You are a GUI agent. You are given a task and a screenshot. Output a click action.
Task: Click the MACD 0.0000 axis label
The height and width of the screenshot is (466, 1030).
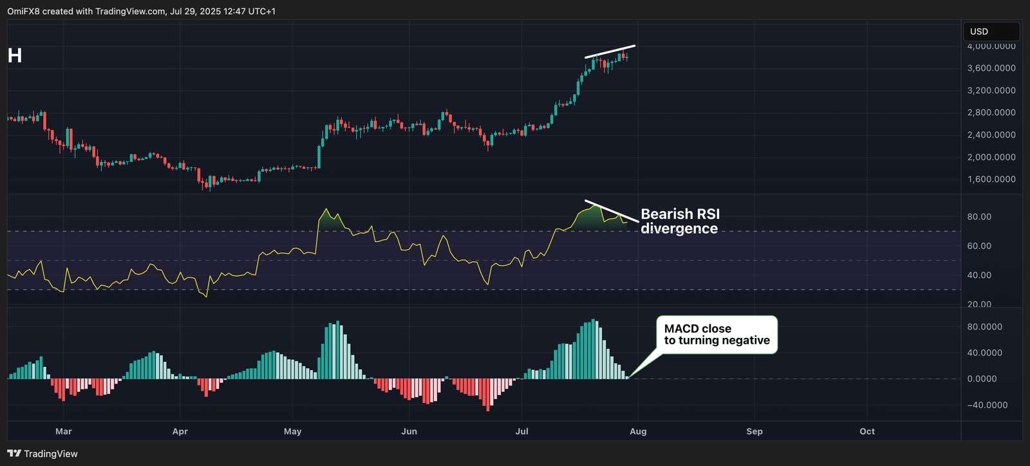(x=982, y=379)
